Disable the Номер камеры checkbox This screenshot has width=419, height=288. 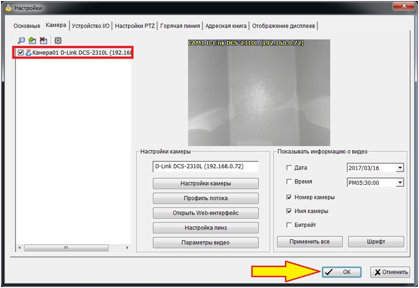(289, 197)
